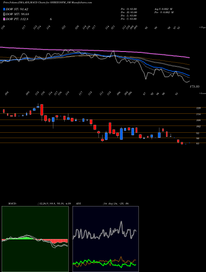206x272 pixels.
Task: Select the 'DOW PT: 112.8' legend text
Action: click(x=17, y=19)
